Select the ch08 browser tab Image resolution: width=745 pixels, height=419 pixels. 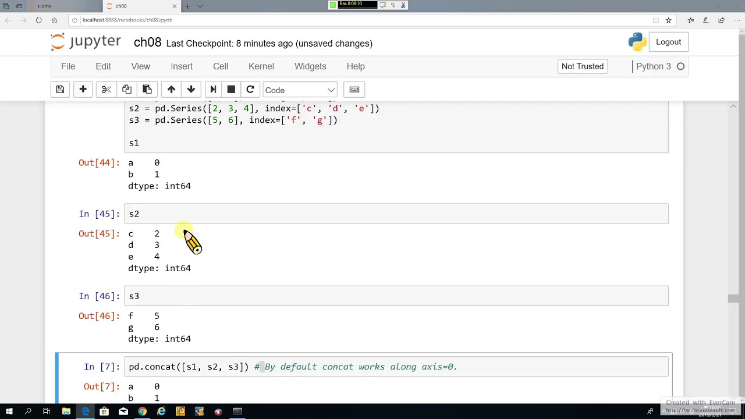pos(141,6)
